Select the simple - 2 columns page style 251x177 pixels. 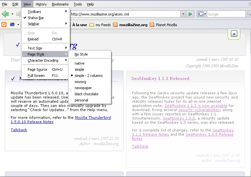click(x=90, y=76)
